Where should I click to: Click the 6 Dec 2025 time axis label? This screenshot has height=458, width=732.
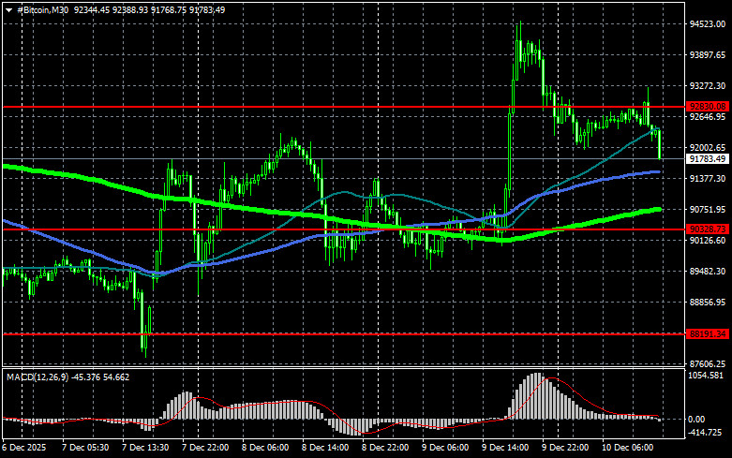[23, 448]
